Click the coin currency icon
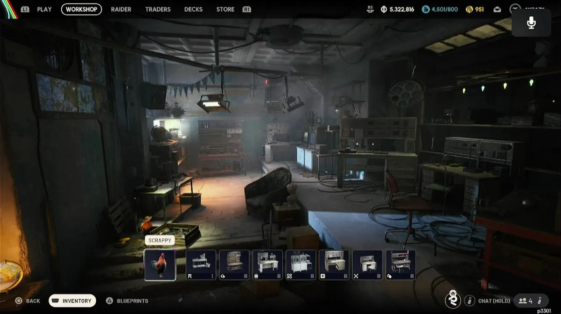Viewport: 561px width, 314px height. [x=384, y=9]
